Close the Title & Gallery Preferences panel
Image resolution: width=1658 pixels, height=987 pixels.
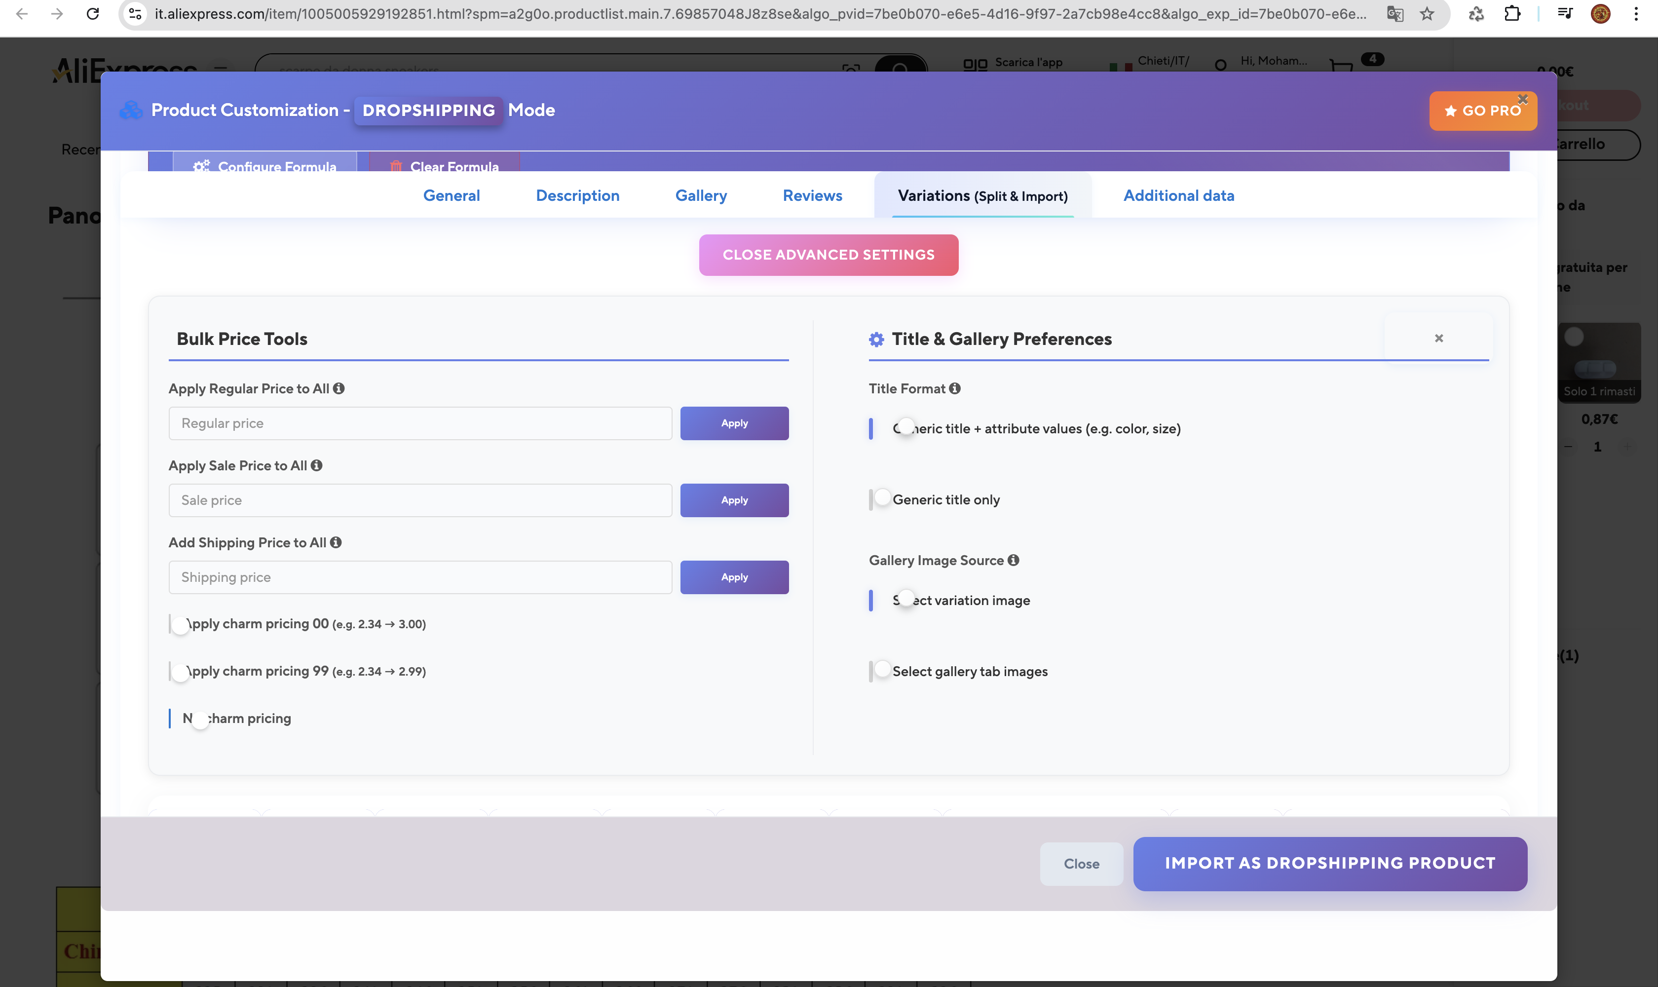pyautogui.click(x=1438, y=339)
